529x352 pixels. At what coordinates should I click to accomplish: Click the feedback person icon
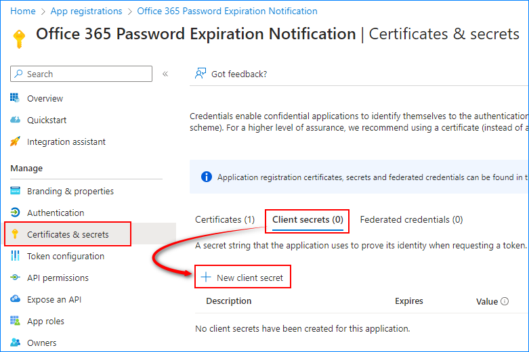coord(200,73)
